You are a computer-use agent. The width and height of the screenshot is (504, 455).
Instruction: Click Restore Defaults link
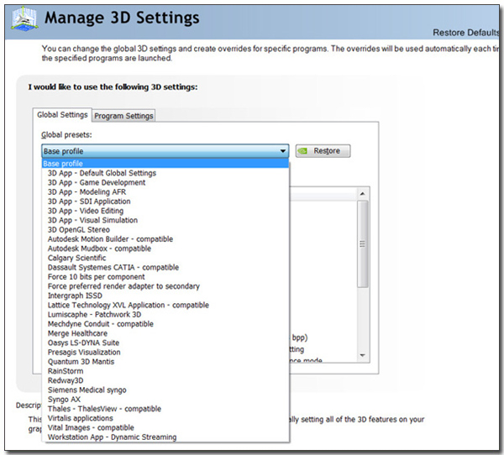[x=465, y=33]
